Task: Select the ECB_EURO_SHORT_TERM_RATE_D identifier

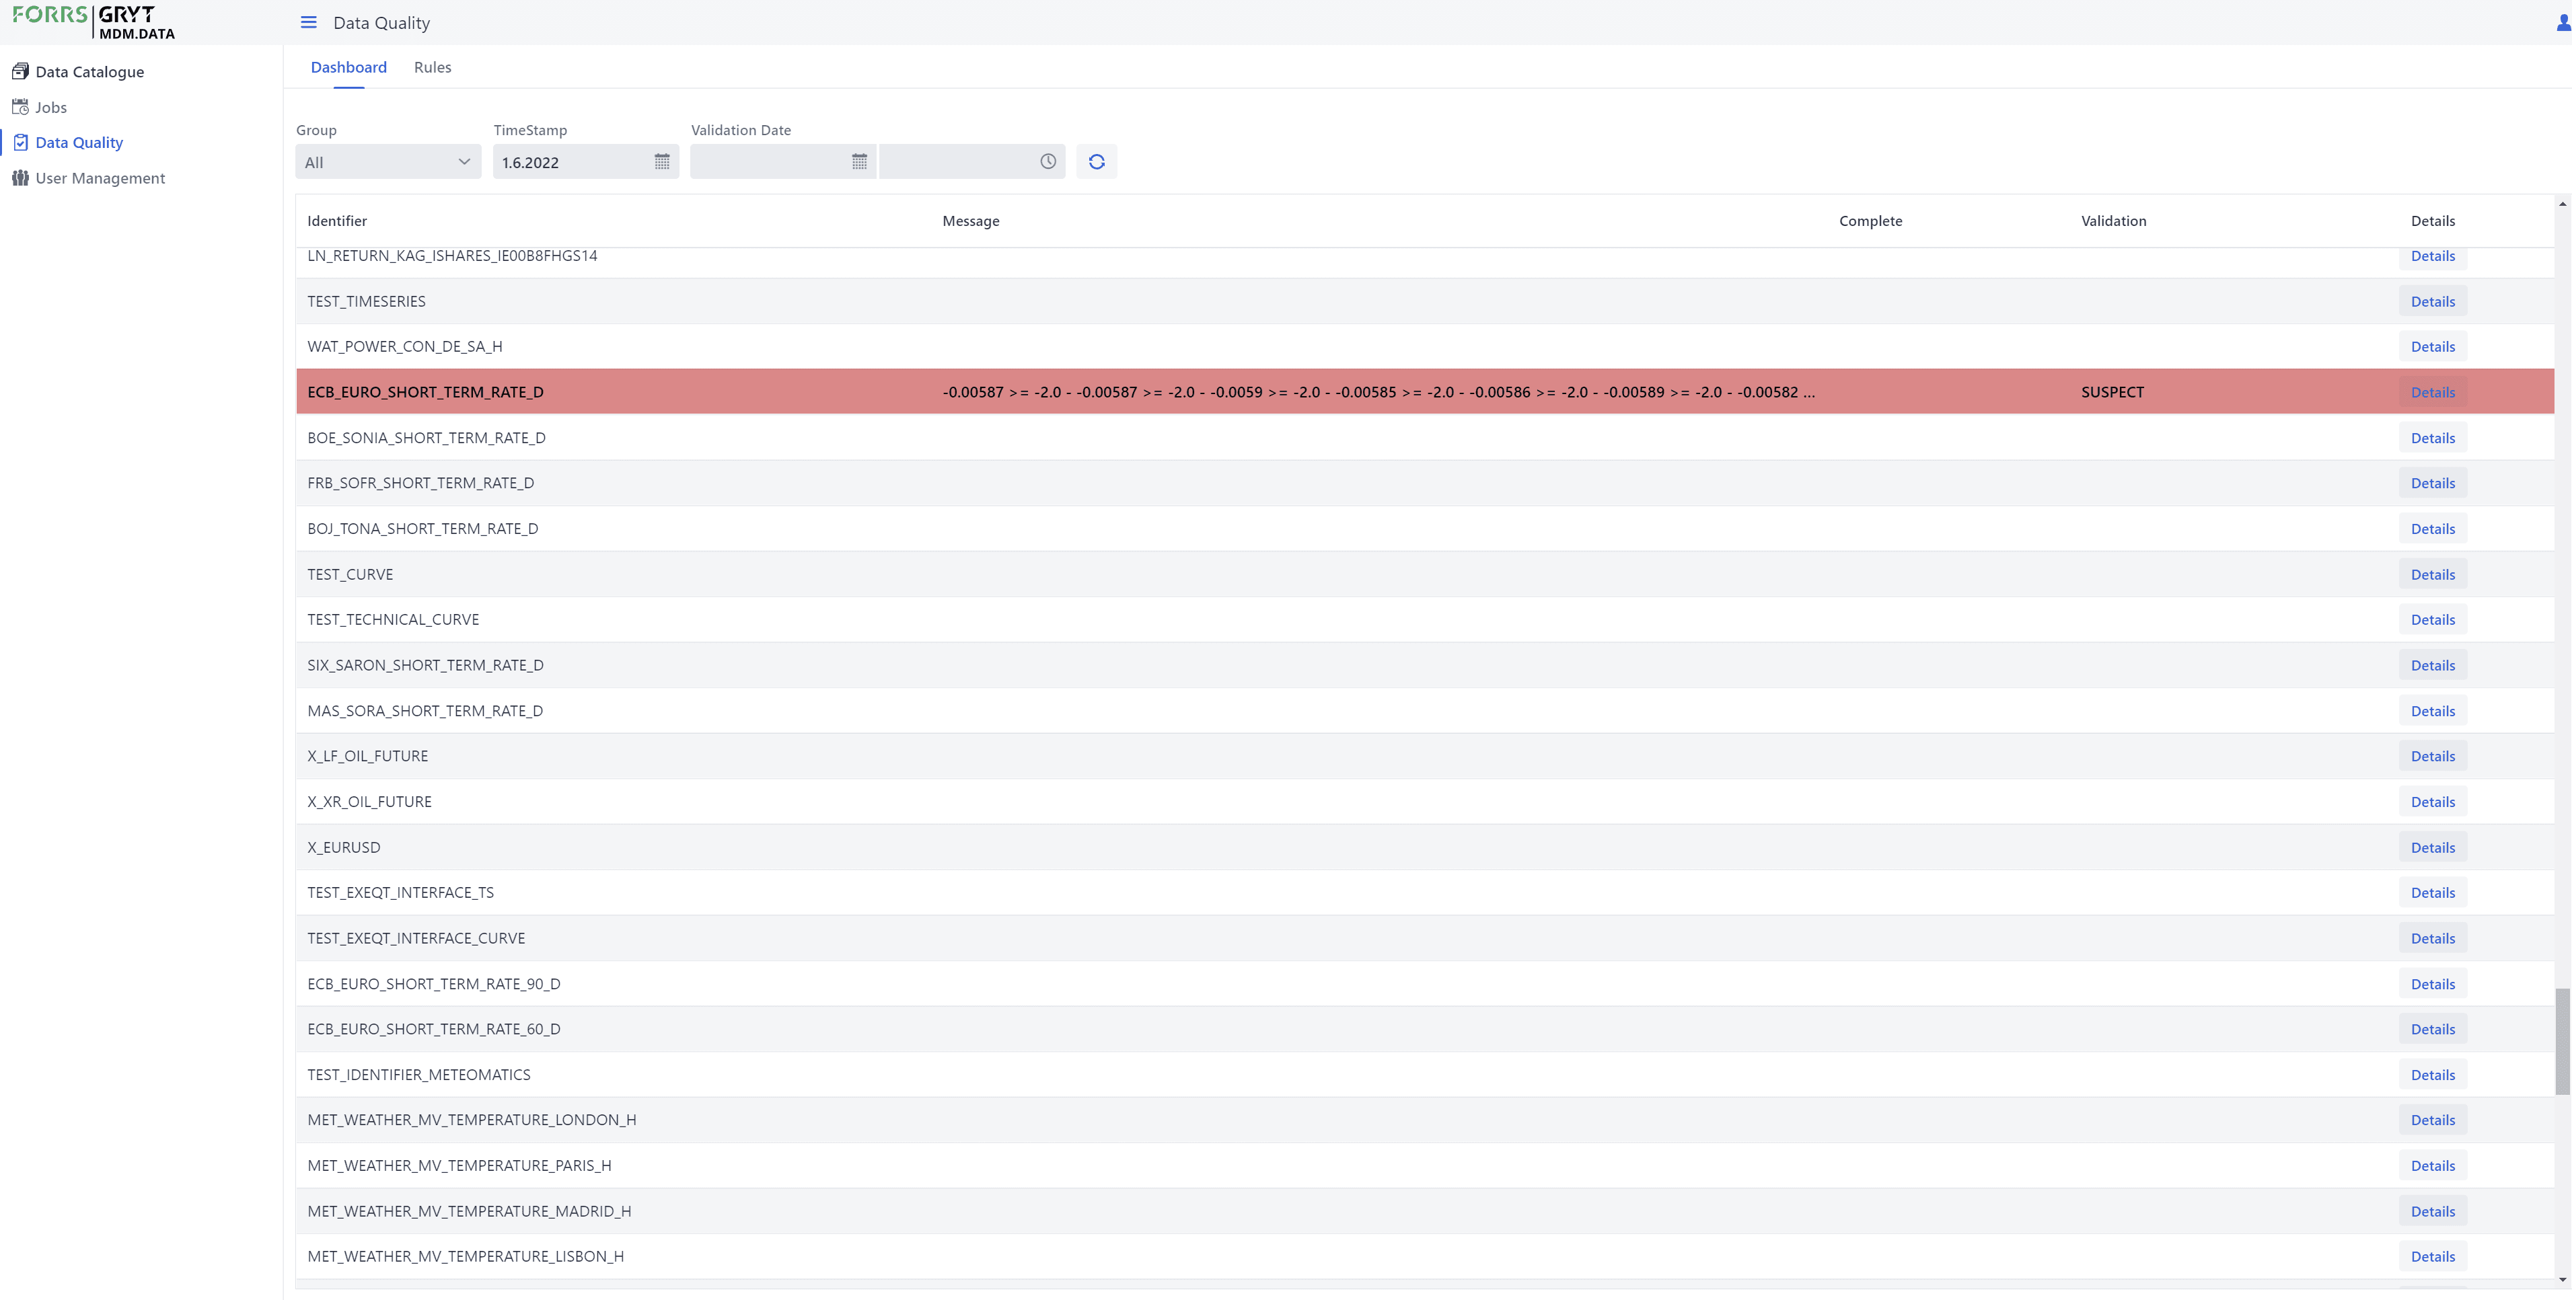Action: click(x=425, y=392)
